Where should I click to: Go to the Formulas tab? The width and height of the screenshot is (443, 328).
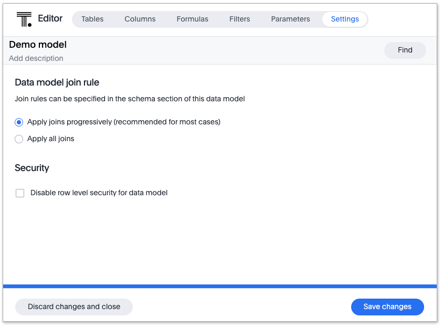tap(192, 19)
